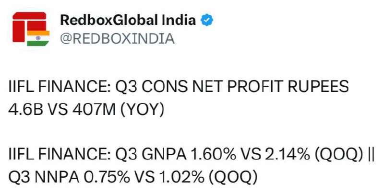The height and width of the screenshot is (194, 384).
Task: Click the word RUPEES in the tweet
Action: coord(318,87)
